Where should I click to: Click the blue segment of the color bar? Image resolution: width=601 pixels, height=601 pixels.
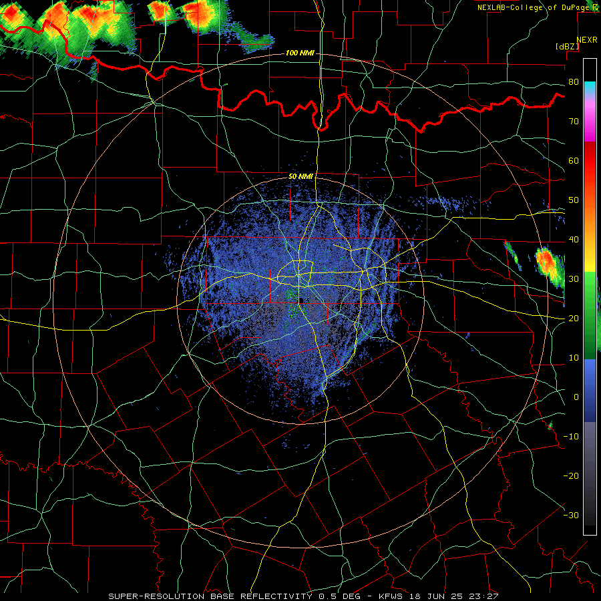click(x=590, y=391)
